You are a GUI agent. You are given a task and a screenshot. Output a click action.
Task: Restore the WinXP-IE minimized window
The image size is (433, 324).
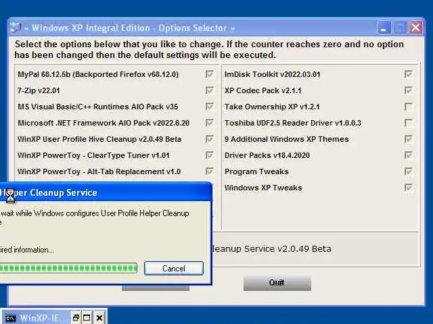pyautogui.click(x=76, y=318)
